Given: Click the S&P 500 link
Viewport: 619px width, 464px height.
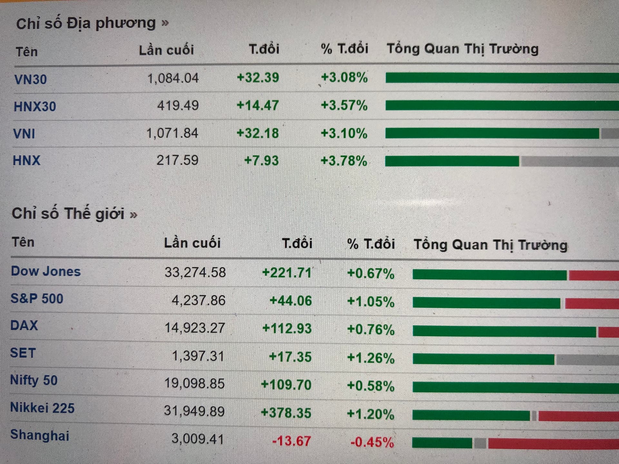Looking at the screenshot, I should click(x=37, y=299).
